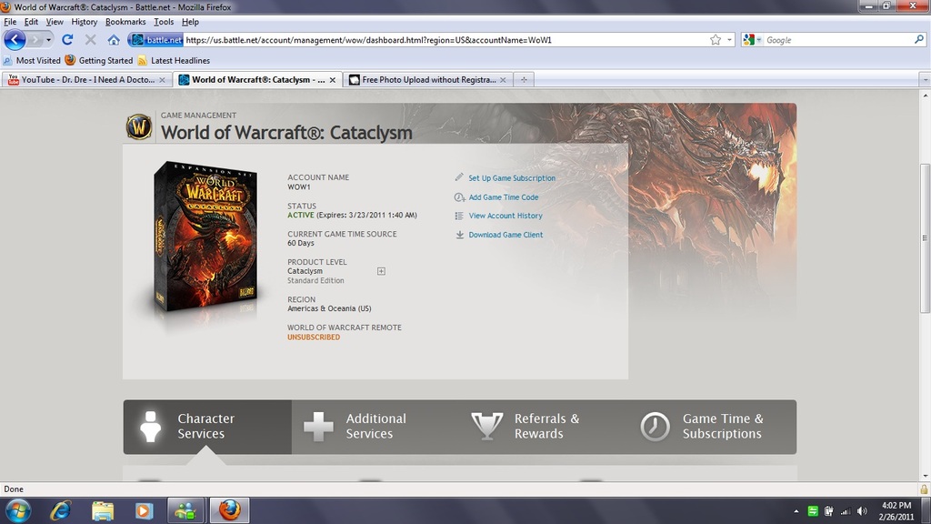
Task: Click the Home icon in the toolbar
Action: coord(114,40)
